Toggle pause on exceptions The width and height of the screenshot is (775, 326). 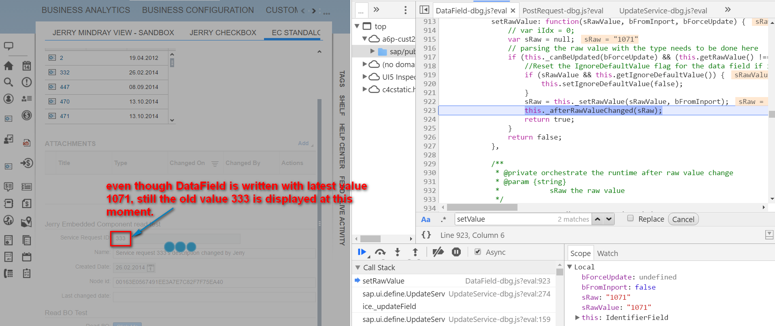click(456, 252)
